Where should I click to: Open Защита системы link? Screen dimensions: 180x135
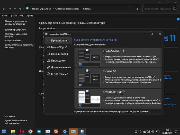13,40
